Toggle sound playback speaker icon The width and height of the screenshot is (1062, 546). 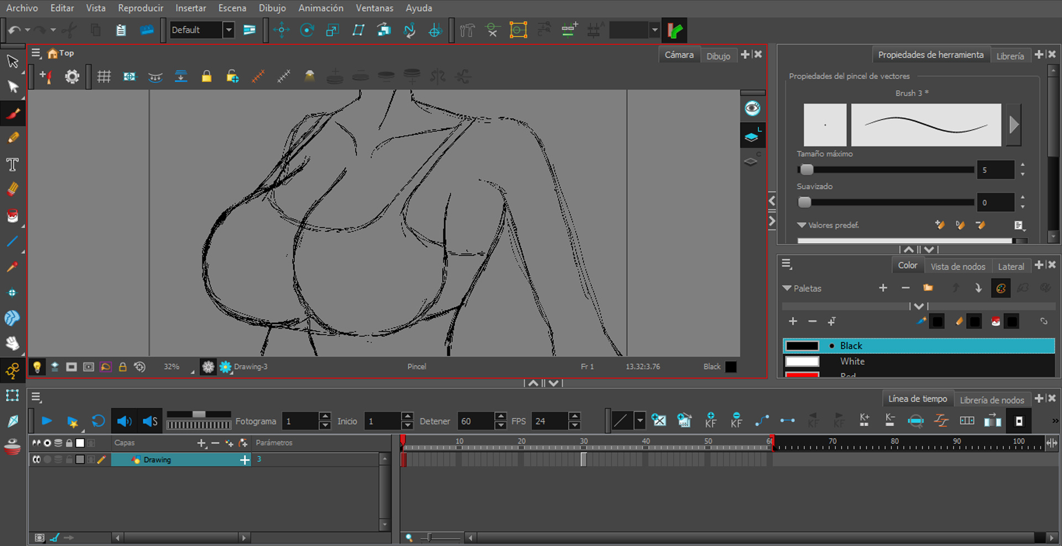click(x=124, y=421)
